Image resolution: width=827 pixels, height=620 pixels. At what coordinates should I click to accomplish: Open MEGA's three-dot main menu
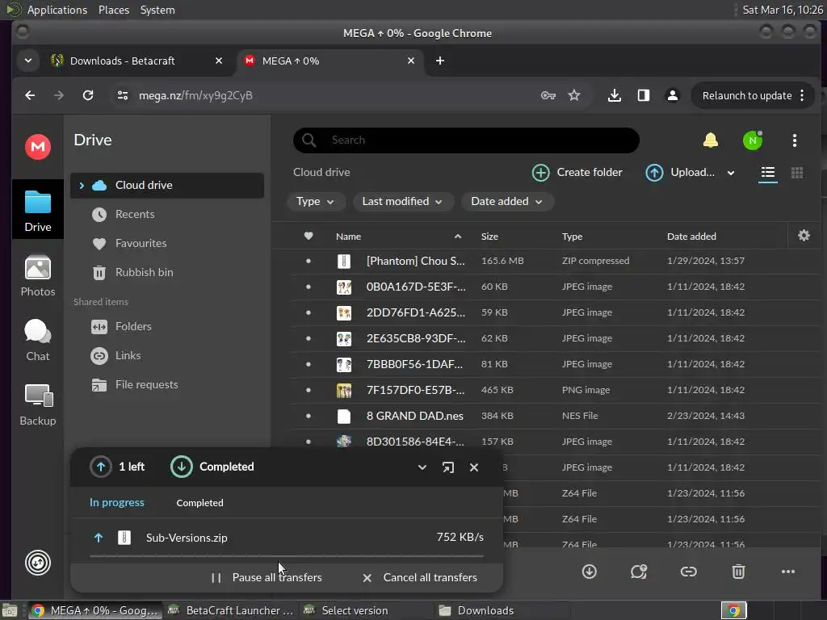[795, 140]
